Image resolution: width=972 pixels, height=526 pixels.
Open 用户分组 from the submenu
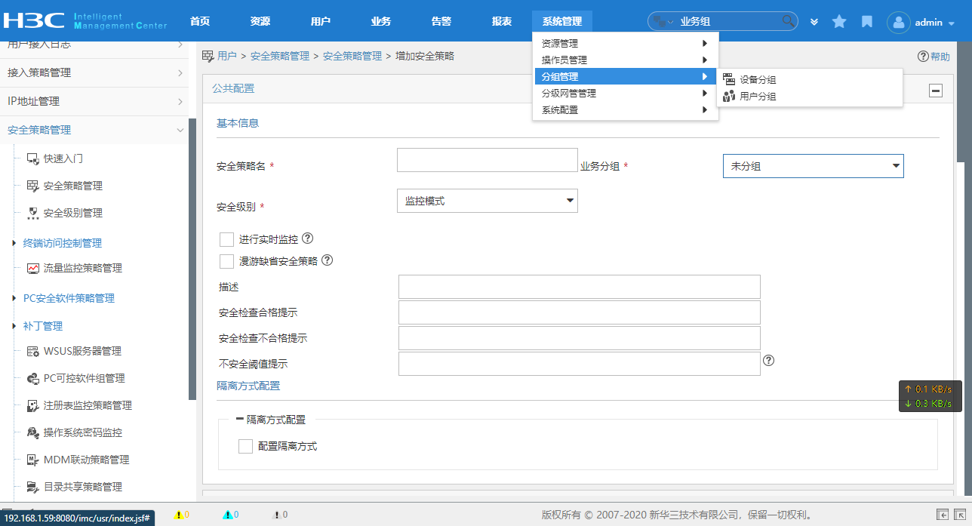click(758, 97)
